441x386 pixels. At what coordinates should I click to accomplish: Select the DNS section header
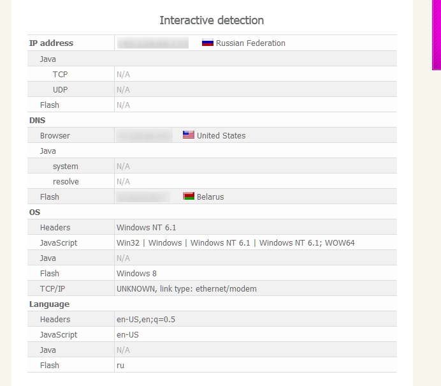(37, 120)
